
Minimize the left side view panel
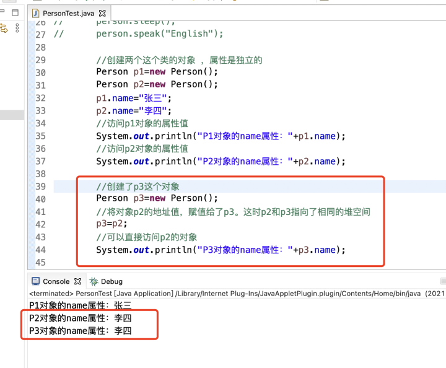click(2, 11)
